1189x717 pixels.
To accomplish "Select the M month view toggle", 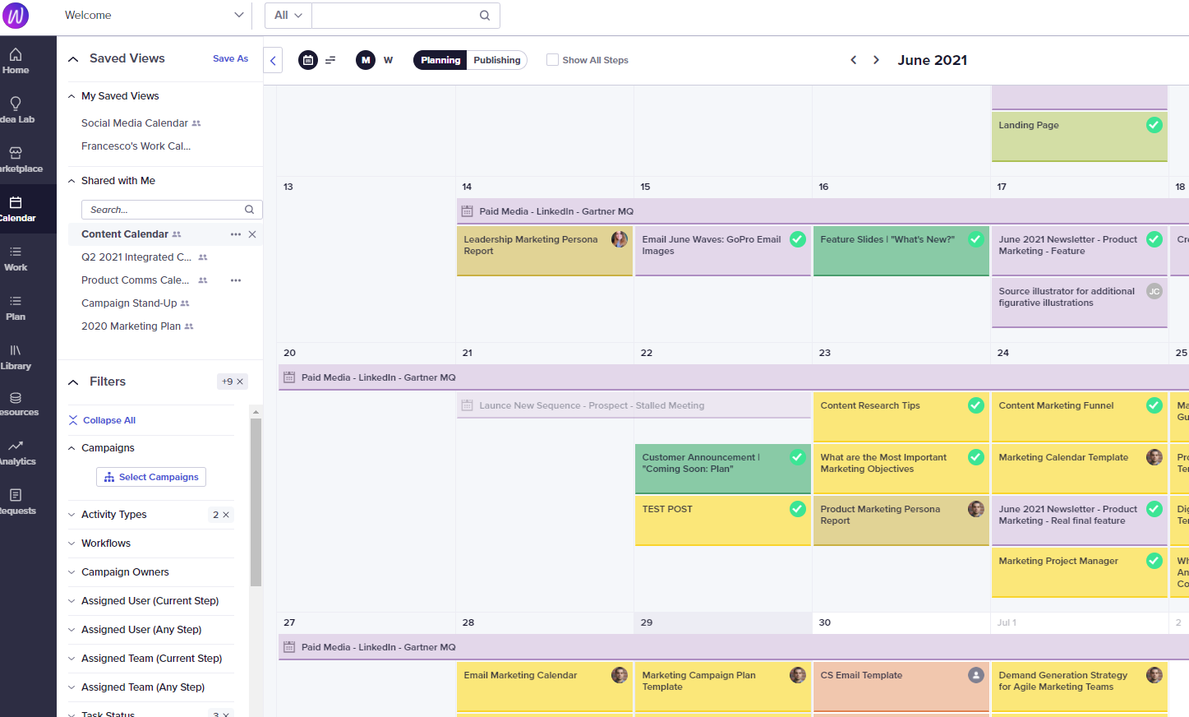I will point(365,60).
